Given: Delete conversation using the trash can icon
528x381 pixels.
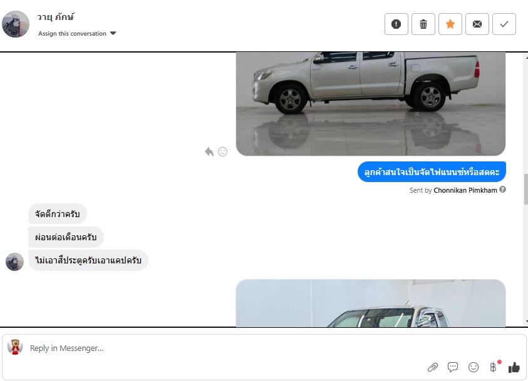Looking at the screenshot, I should pos(423,24).
